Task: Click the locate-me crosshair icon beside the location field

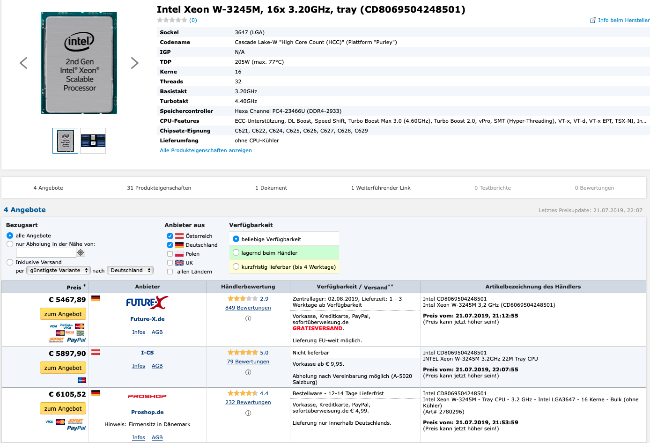Action: coord(81,252)
